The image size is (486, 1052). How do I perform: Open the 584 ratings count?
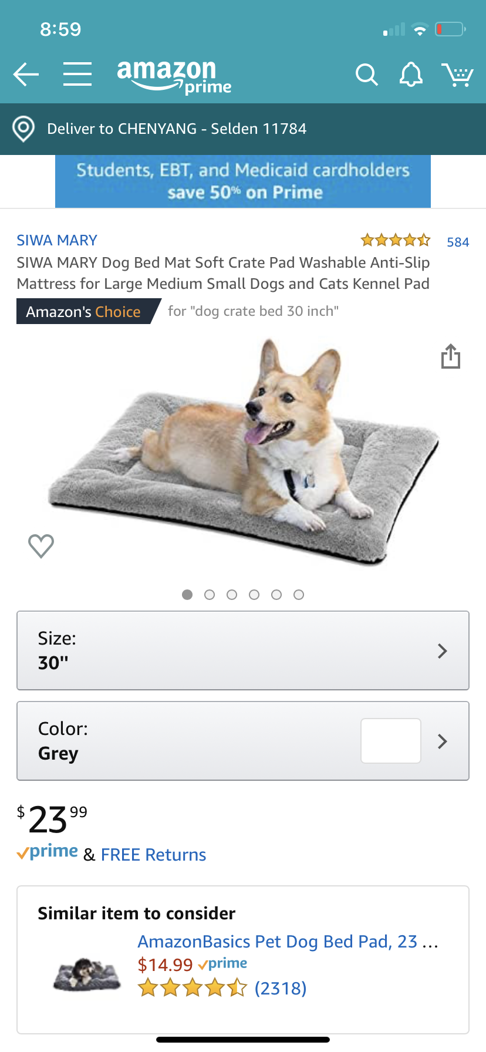coord(458,242)
